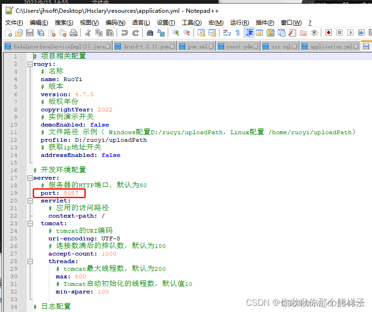Toggle file monitoring eye icon

314,33
